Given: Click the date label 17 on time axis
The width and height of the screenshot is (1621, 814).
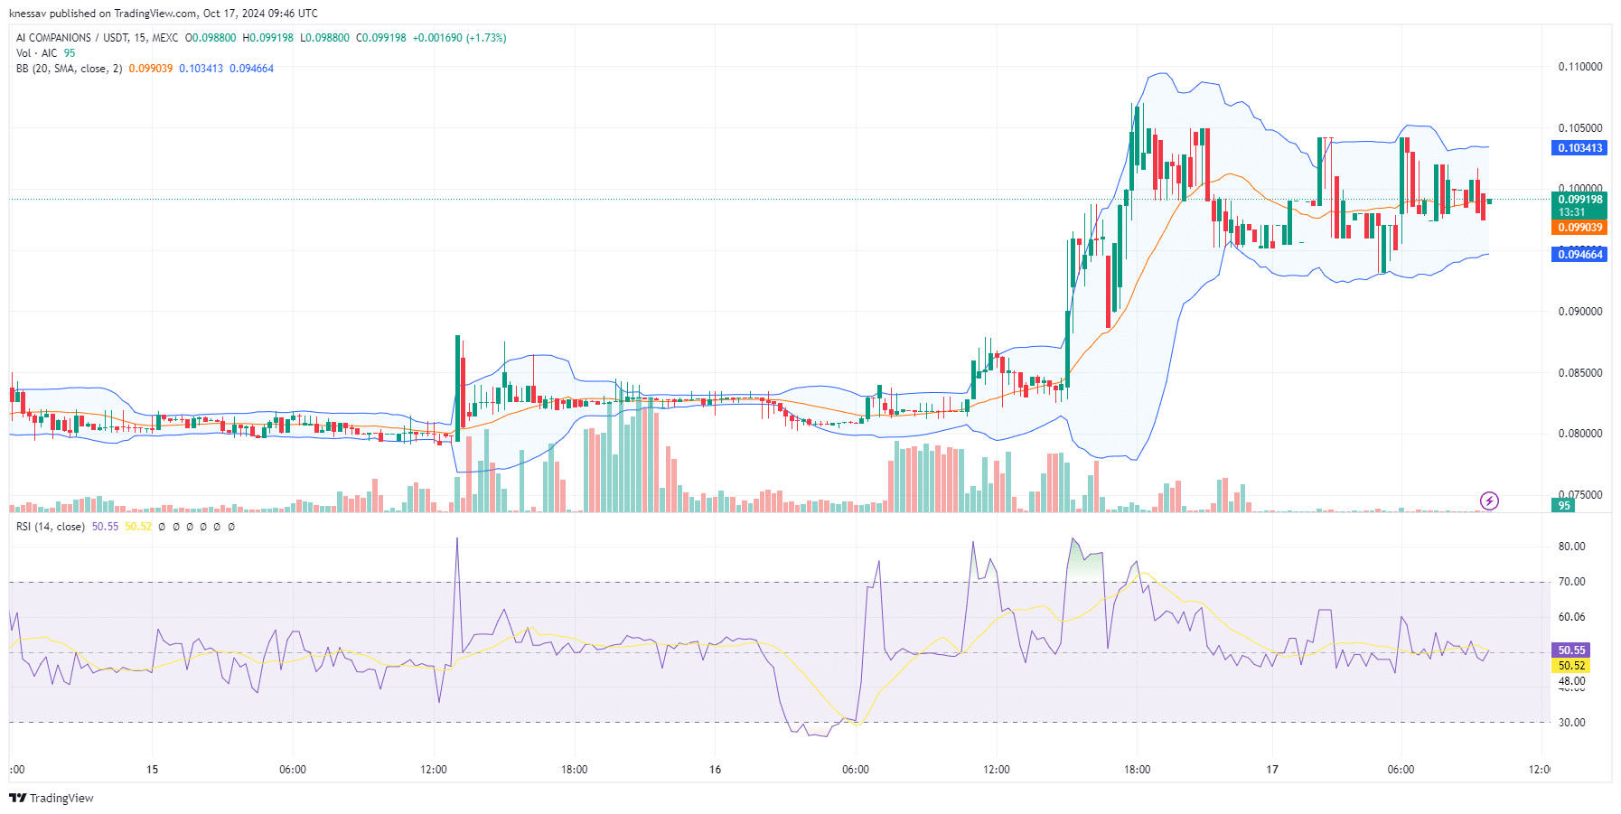Looking at the screenshot, I should [x=1272, y=770].
